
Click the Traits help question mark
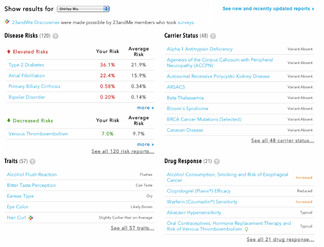33,161
